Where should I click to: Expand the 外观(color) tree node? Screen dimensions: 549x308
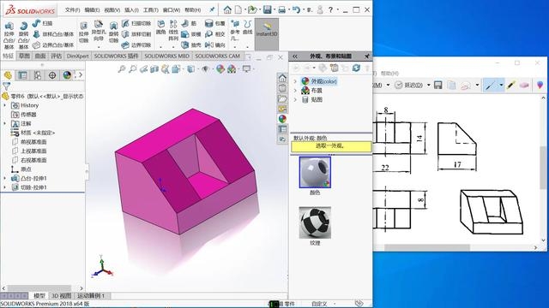(x=295, y=81)
